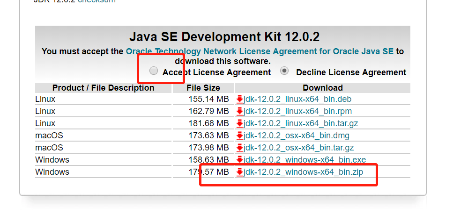Download jdk-12.0.2_linux-x64_bin.tar.gz file
Image resolution: width=453 pixels, height=214 pixels.
(301, 123)
